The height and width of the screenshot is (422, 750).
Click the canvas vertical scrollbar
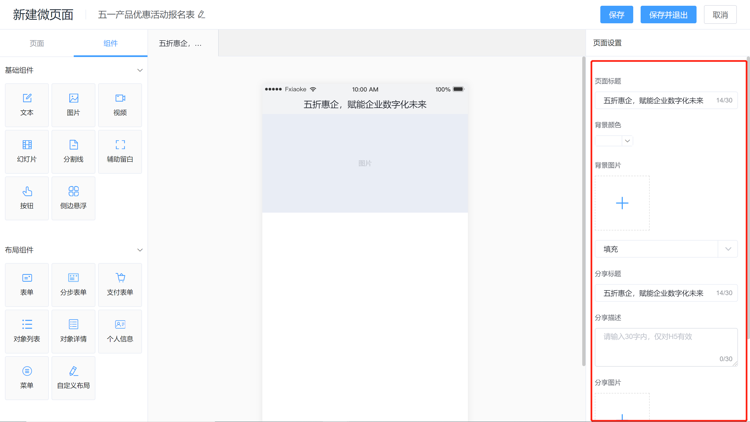583,211
